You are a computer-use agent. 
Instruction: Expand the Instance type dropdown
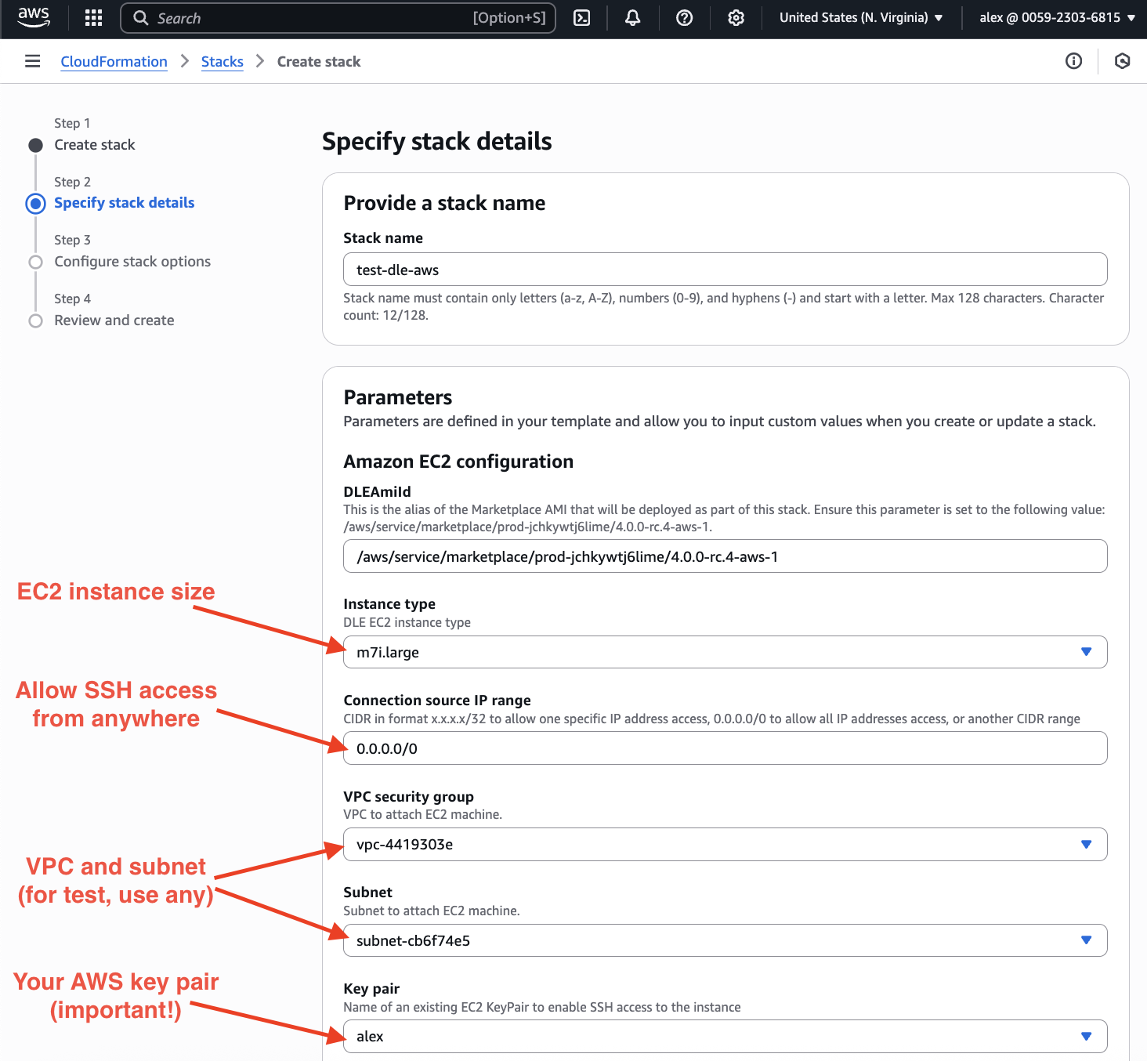(x=725, y=652)
